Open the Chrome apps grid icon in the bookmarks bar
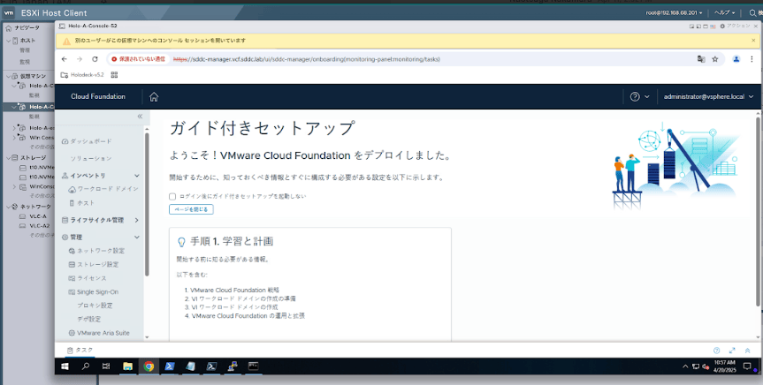The image size is (763, 385). click(115, 75)
